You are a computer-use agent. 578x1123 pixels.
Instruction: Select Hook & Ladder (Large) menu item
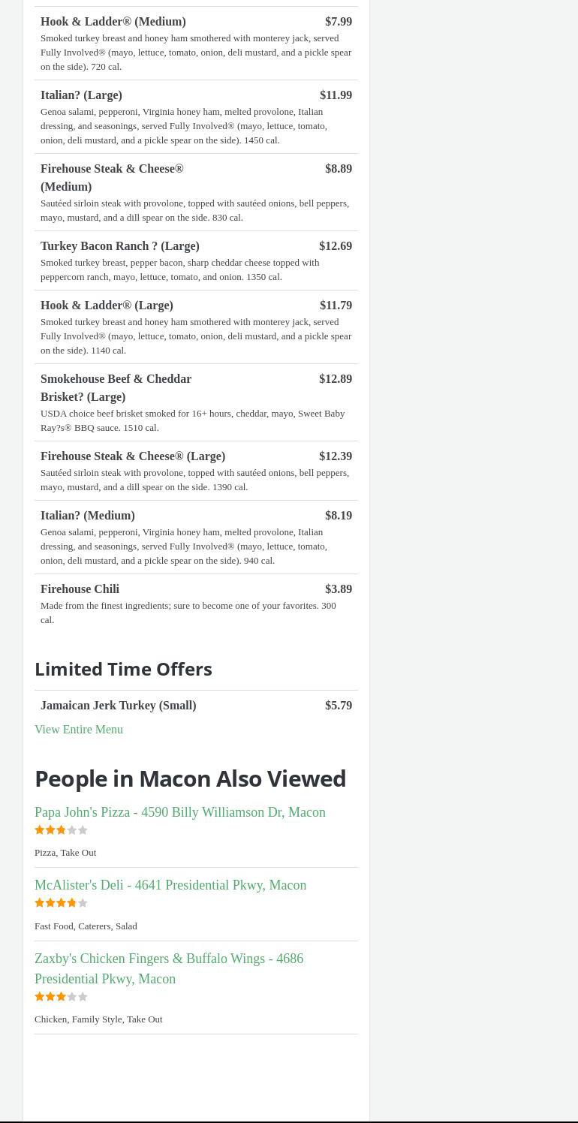107,306
